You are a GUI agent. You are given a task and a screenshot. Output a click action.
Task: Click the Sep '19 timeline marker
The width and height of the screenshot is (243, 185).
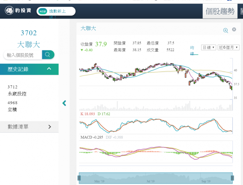206,181
